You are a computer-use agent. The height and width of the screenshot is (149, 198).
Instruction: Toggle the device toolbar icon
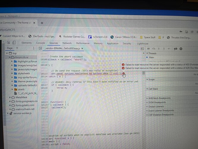click(x=14, y=43)
